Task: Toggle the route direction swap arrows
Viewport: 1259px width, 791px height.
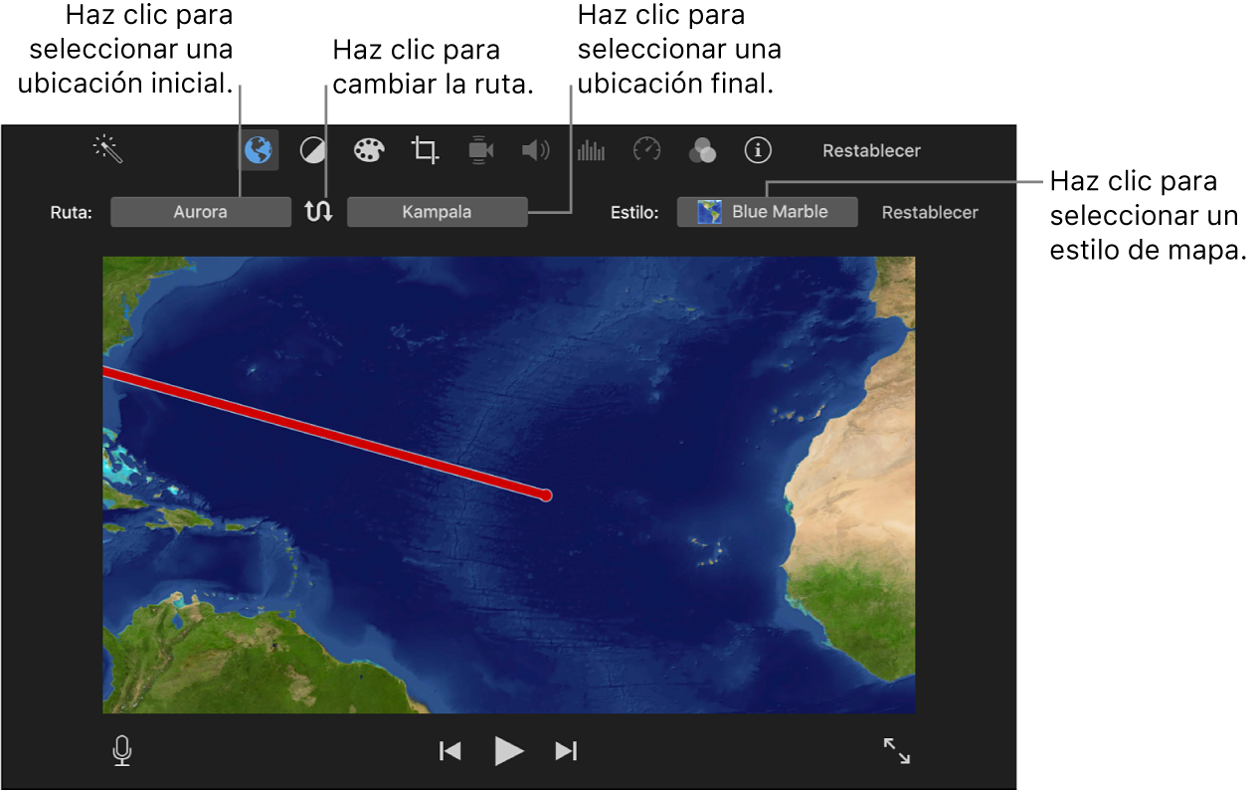Action: coord(318,211)
